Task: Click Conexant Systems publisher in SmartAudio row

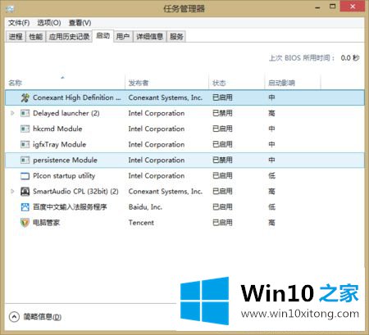Action: 166,192
